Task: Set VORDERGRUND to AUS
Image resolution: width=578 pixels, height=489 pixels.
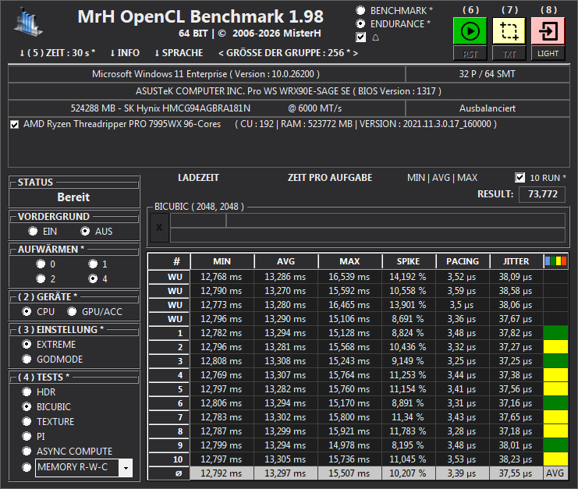Action: (85, 231)
